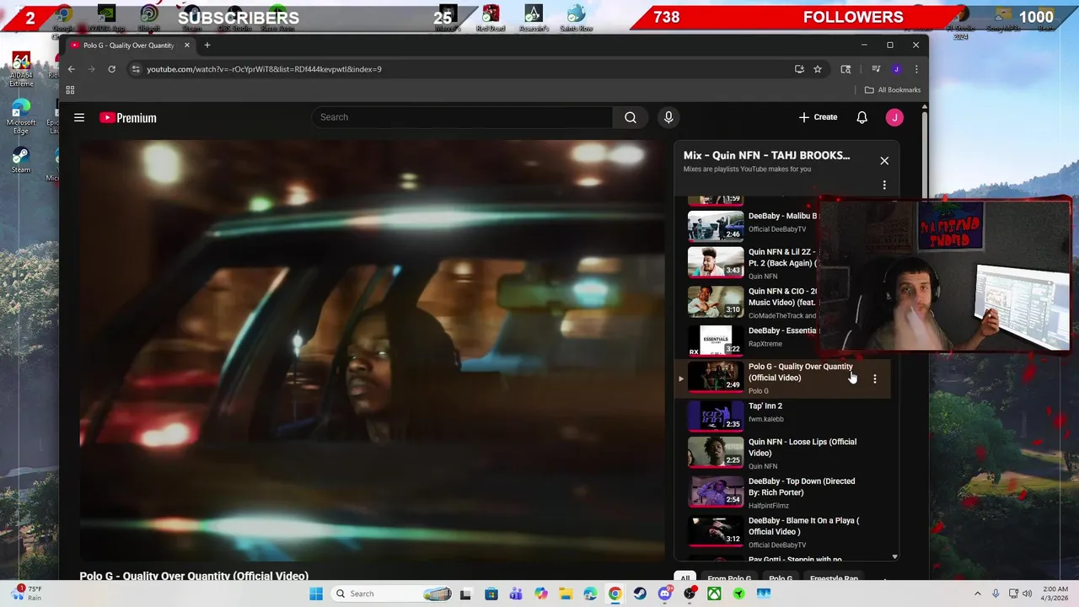Start voice search with the microphone icon
The width and height of the screenshot is (1079, 607).
(x=668, y=117)
